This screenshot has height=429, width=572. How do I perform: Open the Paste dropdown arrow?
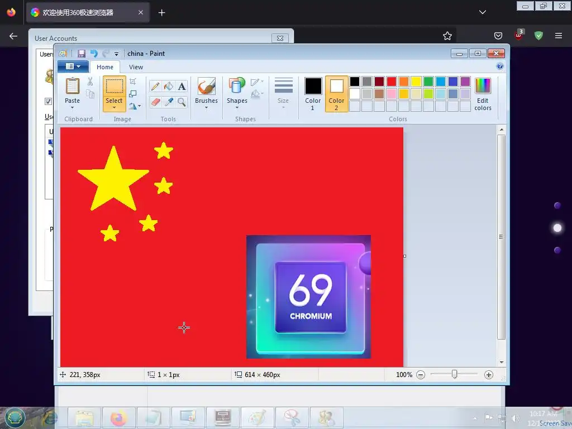coord(72,108)
